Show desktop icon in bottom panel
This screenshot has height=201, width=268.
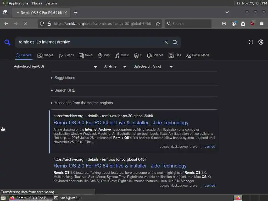click(3, 198)
